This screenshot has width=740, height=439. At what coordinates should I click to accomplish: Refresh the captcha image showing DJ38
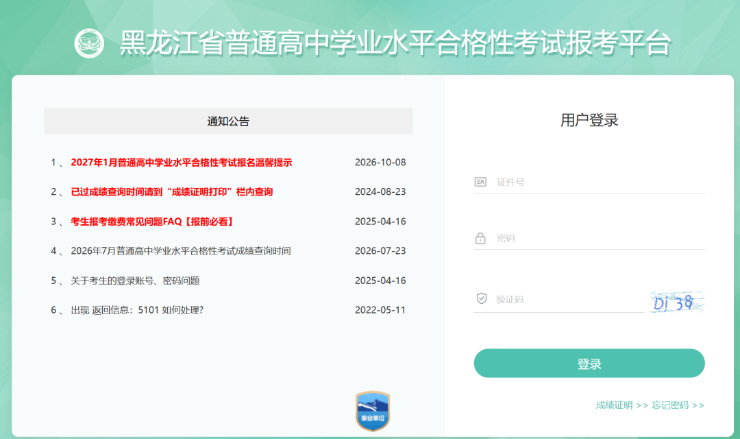677,302
